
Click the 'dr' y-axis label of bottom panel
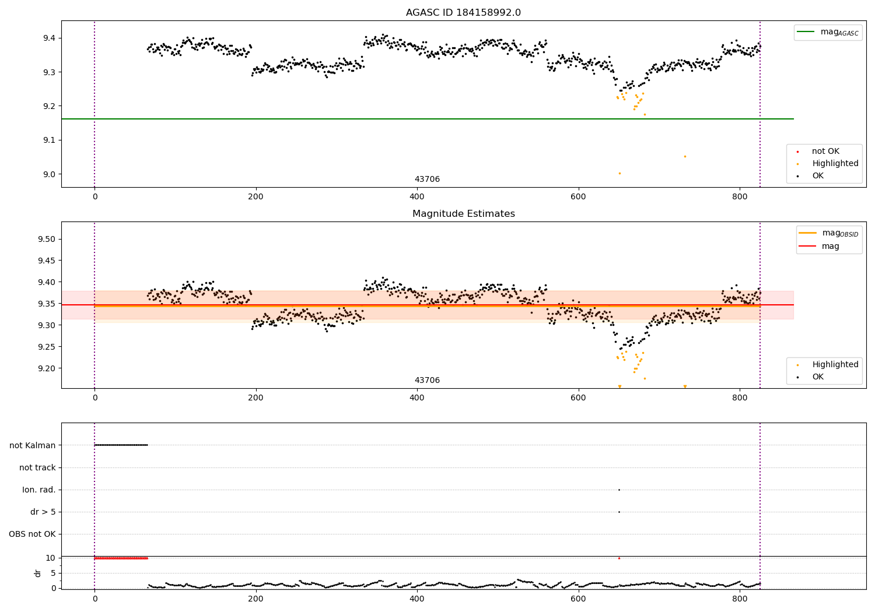pyautogui.click(x=38, y=573)
